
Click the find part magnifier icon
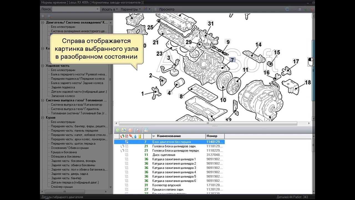coord(138,130)
